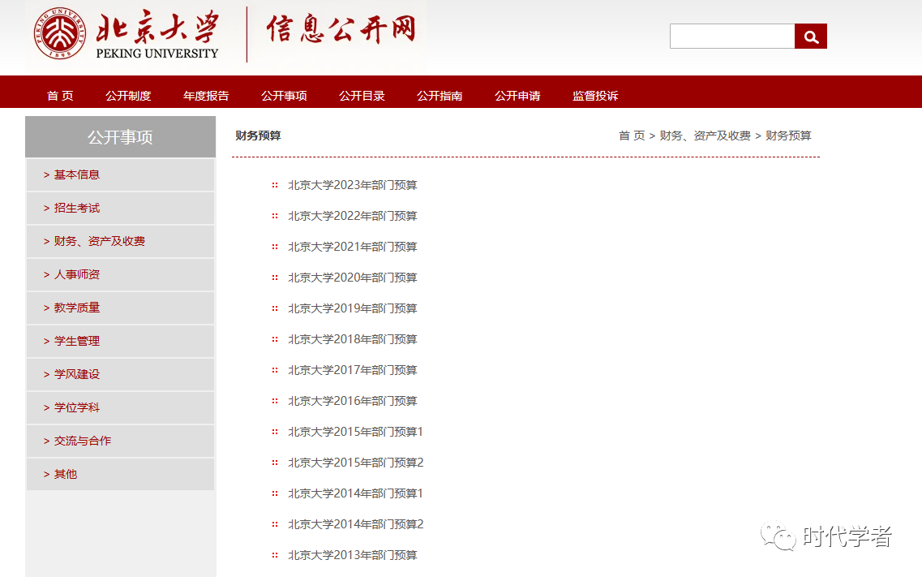Screen dimensions: 922x577
Task: Open 教学质量 in the sidebar
Action: click(120, 308)
